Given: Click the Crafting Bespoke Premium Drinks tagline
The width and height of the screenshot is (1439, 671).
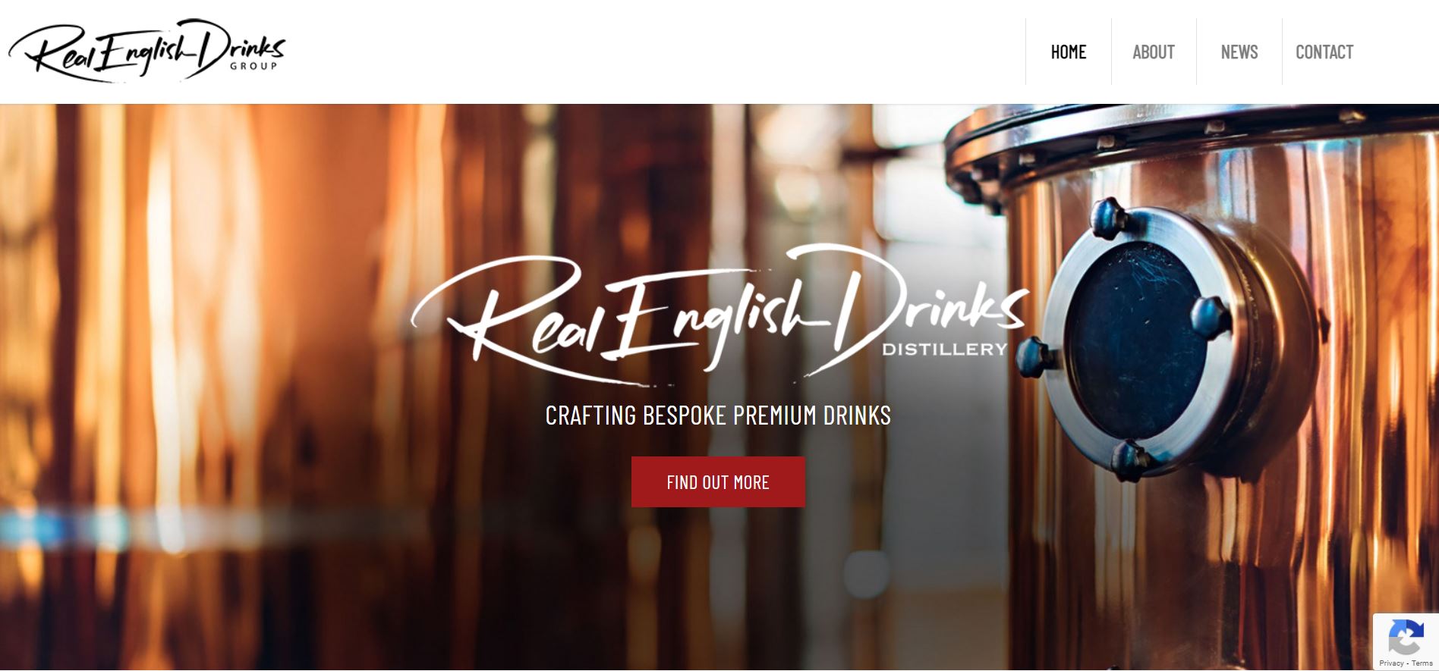Looking at the screenshot, I should coord(718,415).
